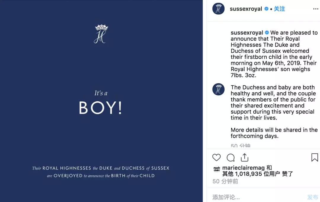Open the sussexroyal username in the header
The height and width of the screenshot is (202, 320).
click(x=246, y=9)
